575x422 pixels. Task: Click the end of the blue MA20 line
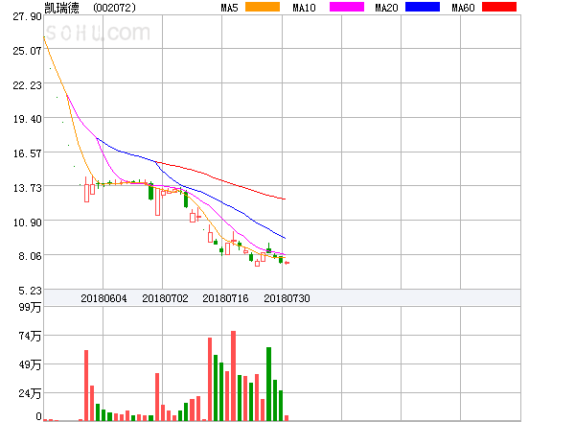[285, 238]
